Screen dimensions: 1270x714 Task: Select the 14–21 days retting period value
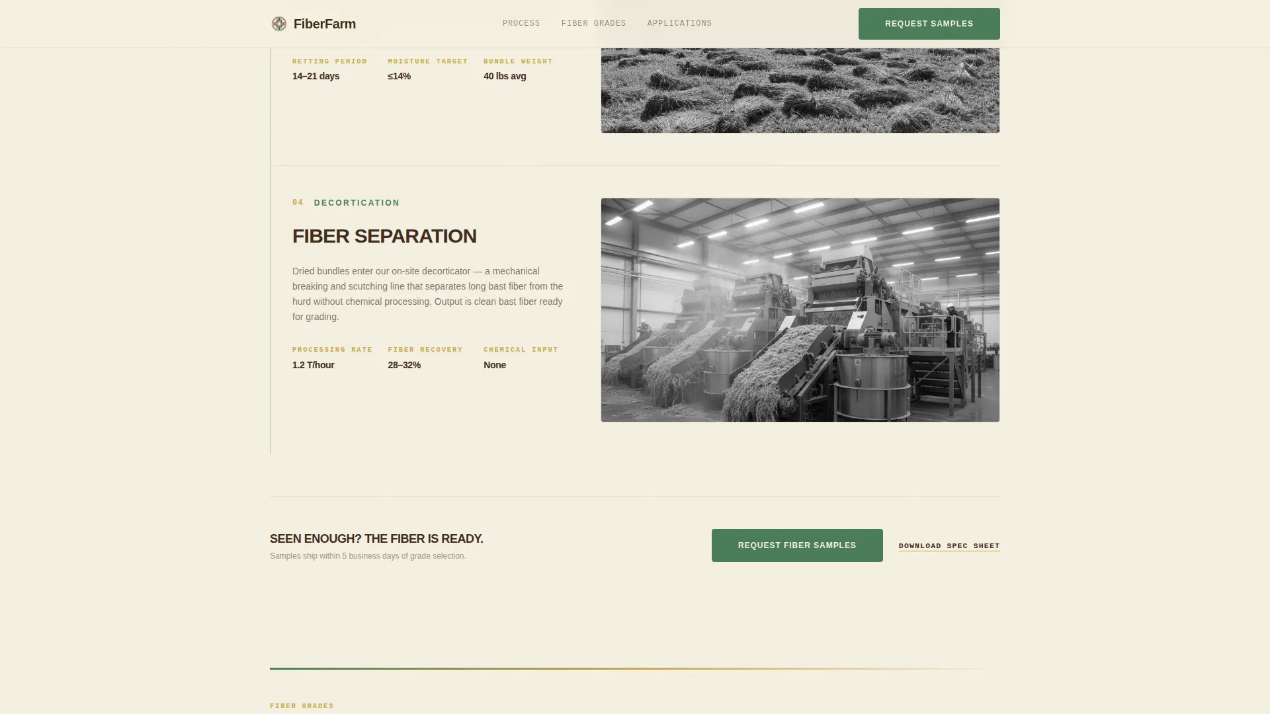316,76
